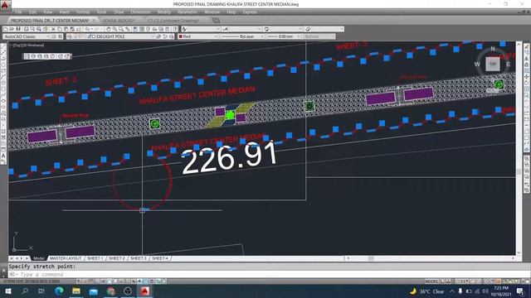
Task: Click Make Object's Layer Current icon
Action: tap(158, 36)
